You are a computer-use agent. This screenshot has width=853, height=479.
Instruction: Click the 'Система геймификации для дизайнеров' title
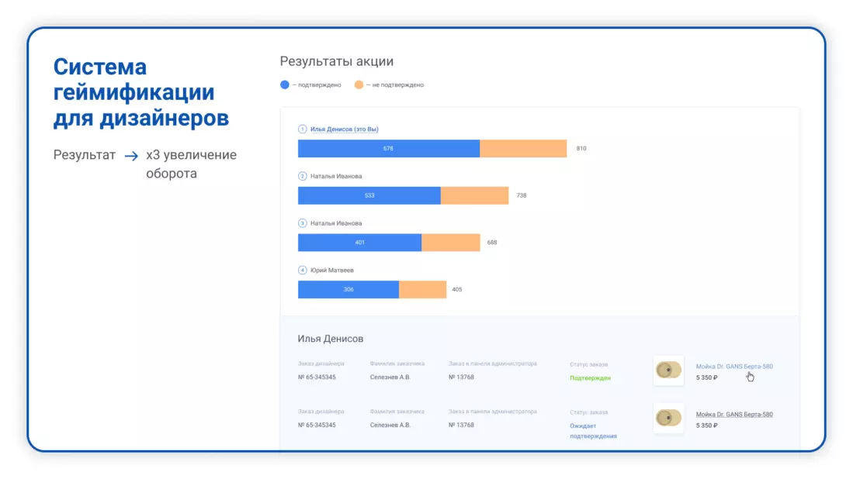(141, 92)
